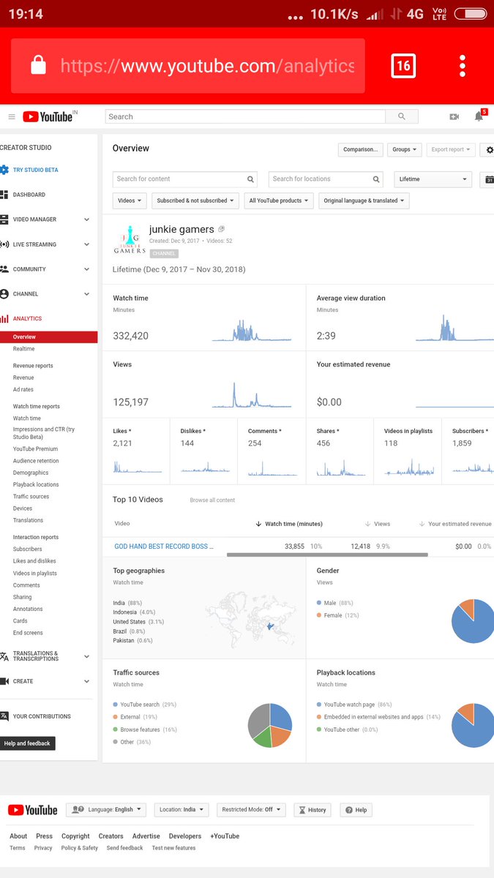Open the Lifetime date range dropdown
Screen dimensions: 494x878
(433, 179)
